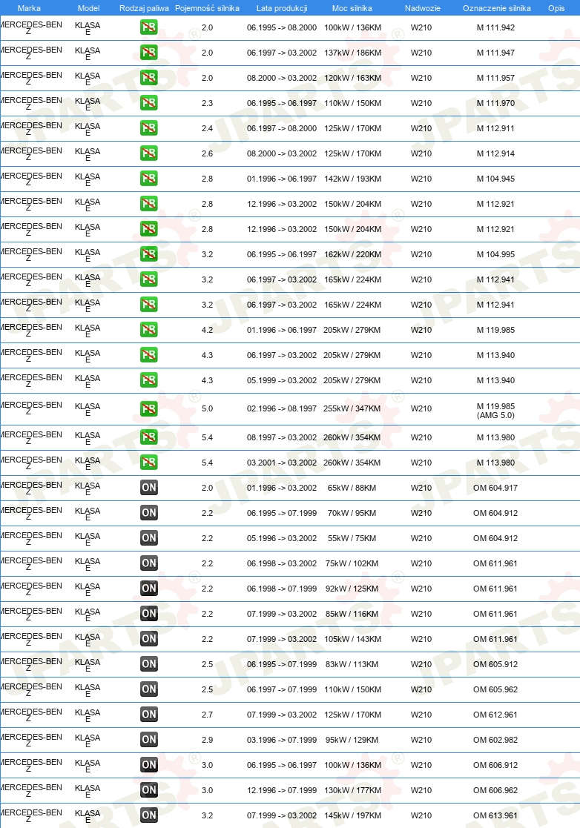Click the '83kW / 113KM' power cell

pos(352,664)
